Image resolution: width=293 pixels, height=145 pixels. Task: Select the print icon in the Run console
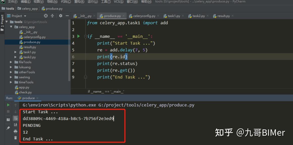(15, 131)
